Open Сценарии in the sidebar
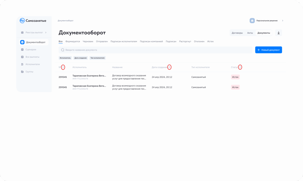The width and height of the screenshot is (303, 181). point(30,49)
